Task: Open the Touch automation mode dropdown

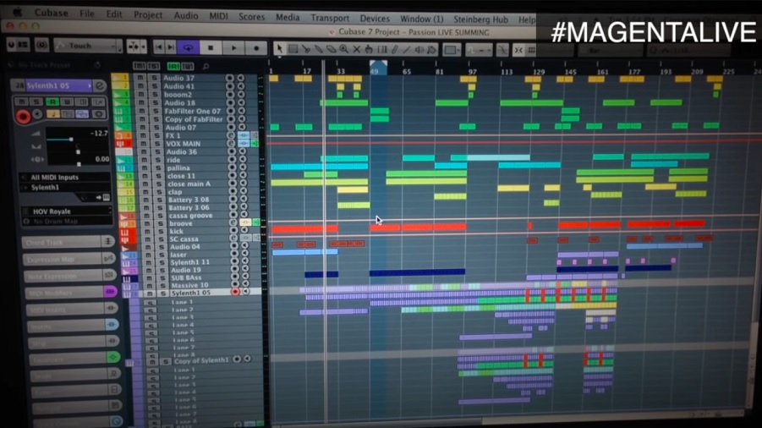Action: pos(87,46)
